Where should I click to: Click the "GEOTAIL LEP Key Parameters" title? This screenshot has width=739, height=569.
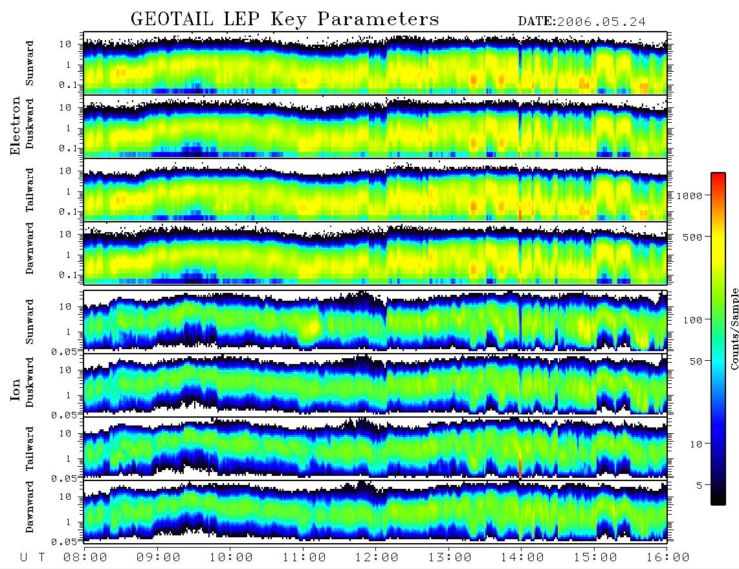pyautogui.click(x=285, y=19)
